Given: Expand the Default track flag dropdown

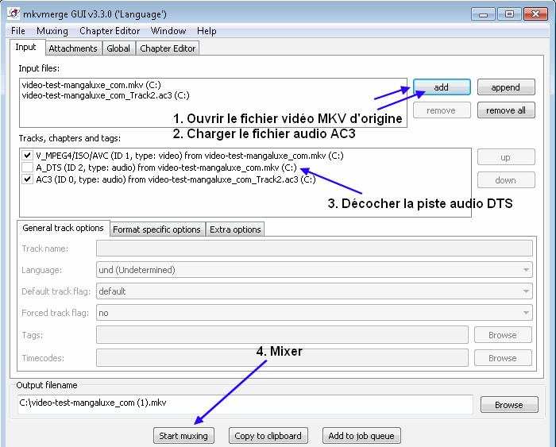Looking at the screenshot, I should [x=314, y=291].
